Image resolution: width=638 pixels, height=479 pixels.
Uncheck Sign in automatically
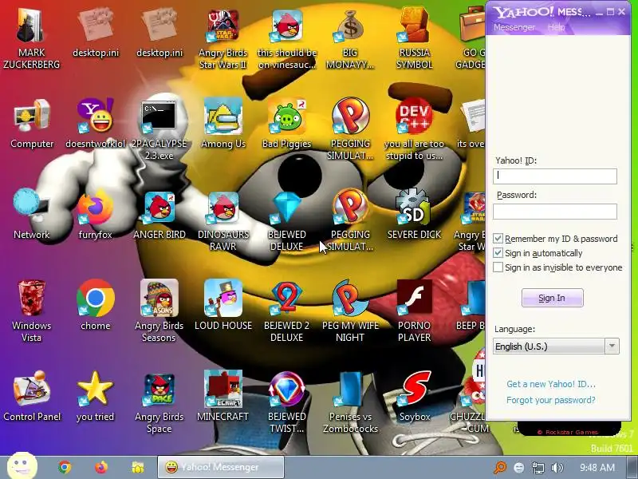click(498, 253)
